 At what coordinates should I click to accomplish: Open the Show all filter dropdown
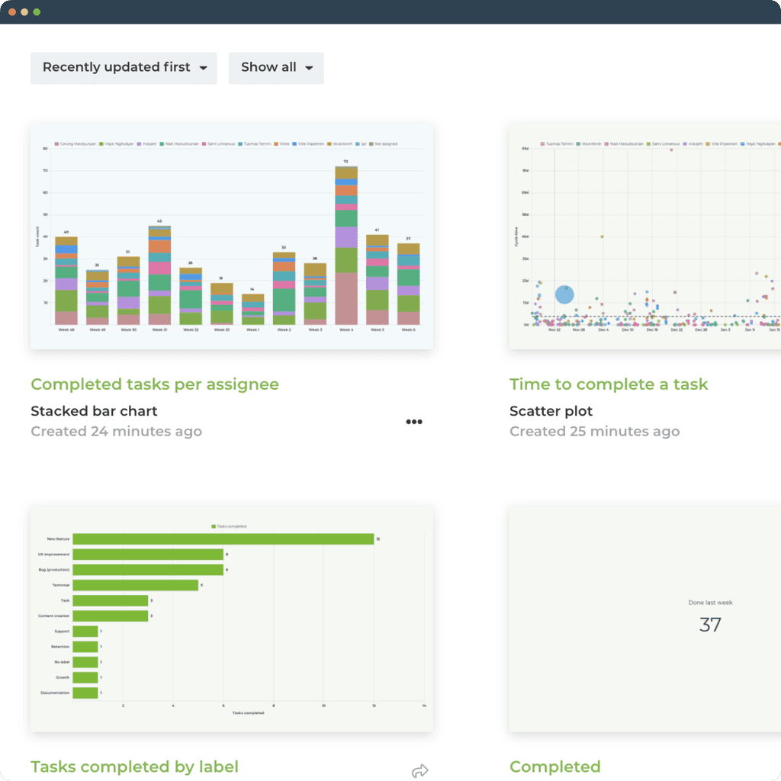point(275,68)
